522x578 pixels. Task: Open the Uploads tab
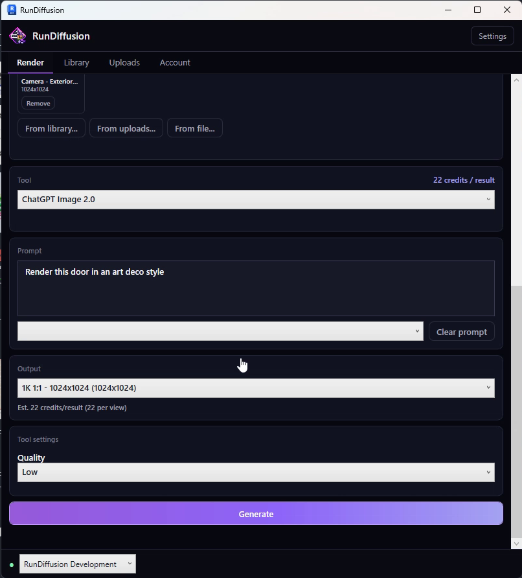point(124,62)
